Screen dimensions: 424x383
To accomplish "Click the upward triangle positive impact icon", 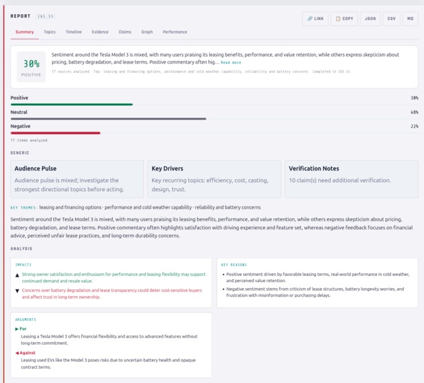I will (17, 275).
